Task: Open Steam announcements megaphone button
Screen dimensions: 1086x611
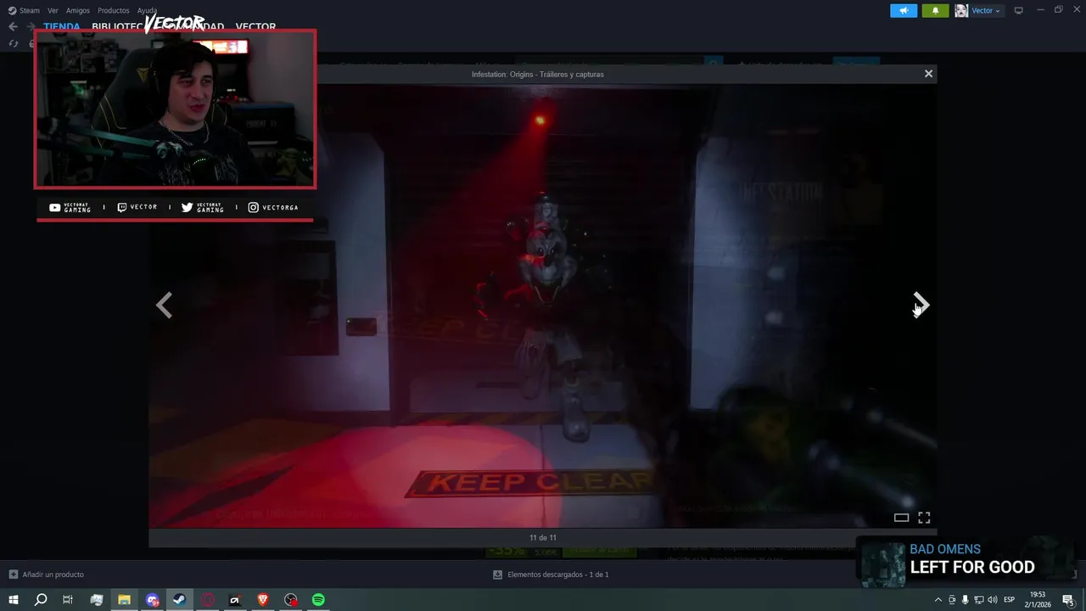Action: (x=904, y=10)
